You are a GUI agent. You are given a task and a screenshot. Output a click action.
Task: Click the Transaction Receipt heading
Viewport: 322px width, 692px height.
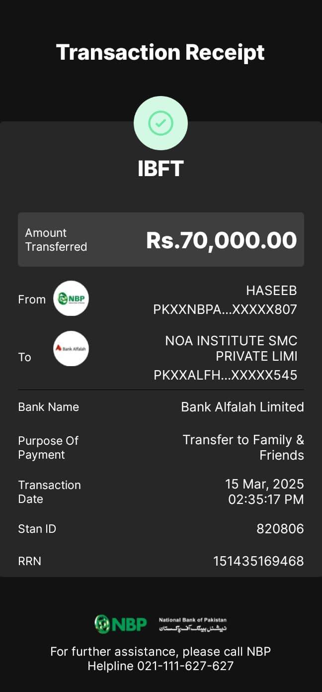[x=161, y=52]
